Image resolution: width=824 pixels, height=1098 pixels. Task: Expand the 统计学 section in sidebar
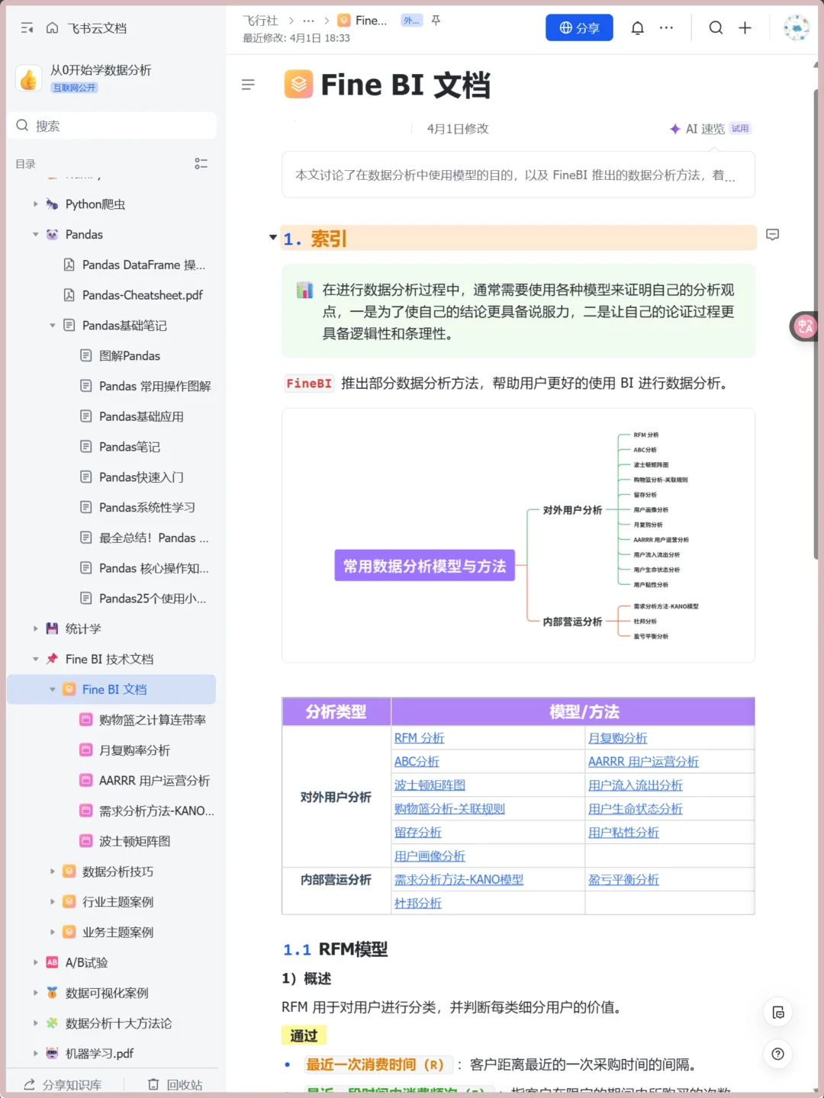point(35,628)
